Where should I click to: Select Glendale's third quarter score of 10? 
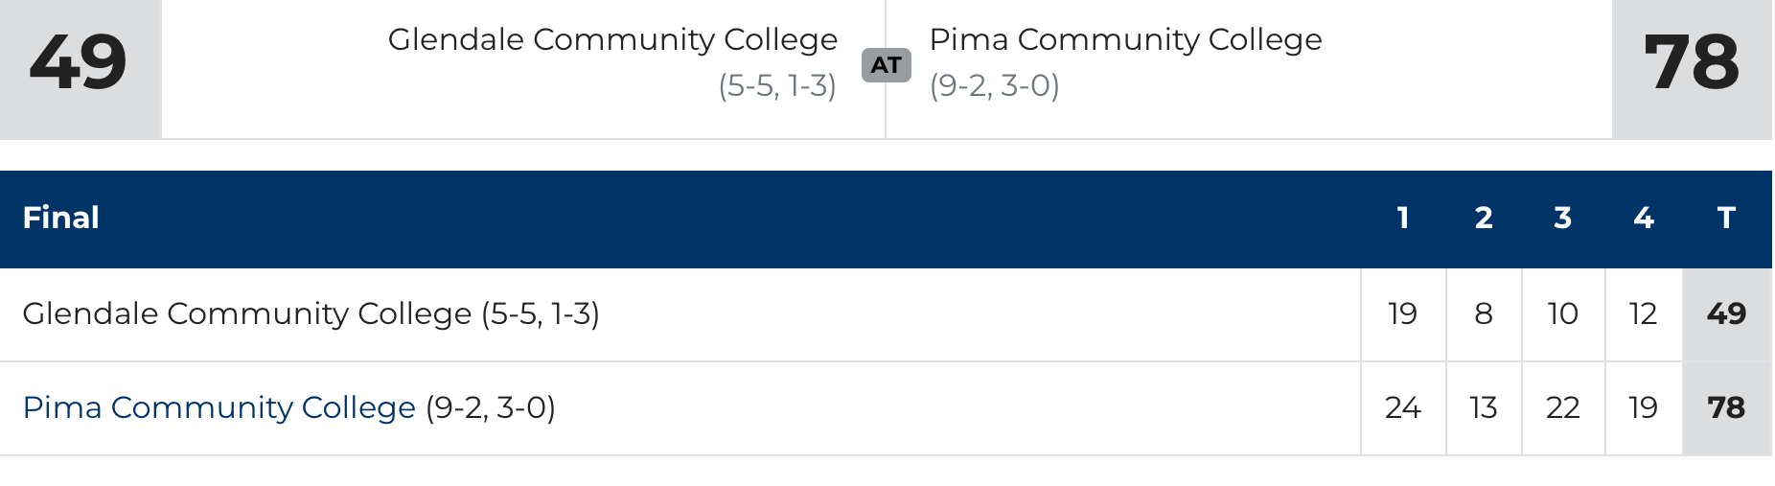click(x=1563, y=313)
